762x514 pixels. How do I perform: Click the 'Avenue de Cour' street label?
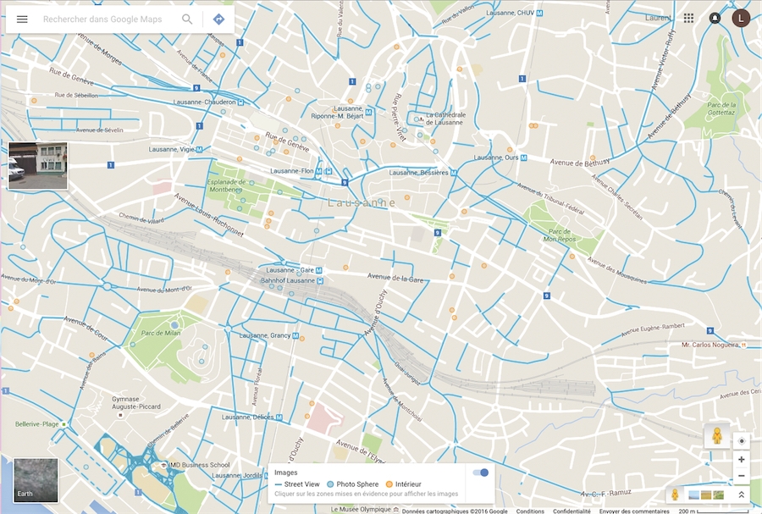85,328
